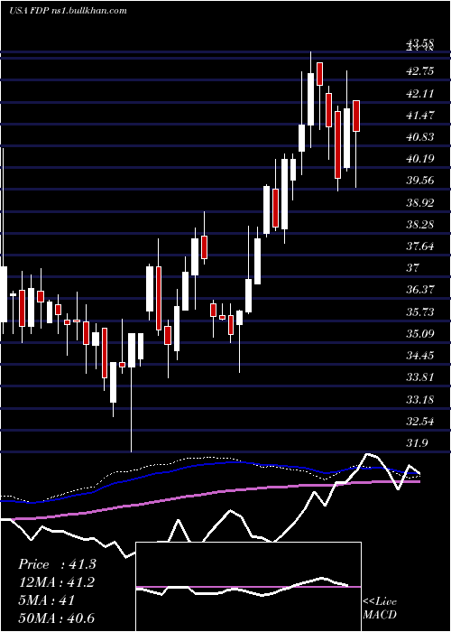451x632 pixels.
Task: Select the 34.45 price level label
Action: 420,356
